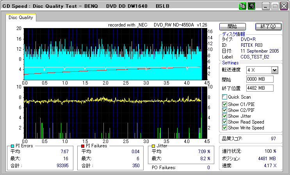Untick the Show Write Speed box
Image resolution: width=290 pixels, height=175 pixels.
[224, 127]
